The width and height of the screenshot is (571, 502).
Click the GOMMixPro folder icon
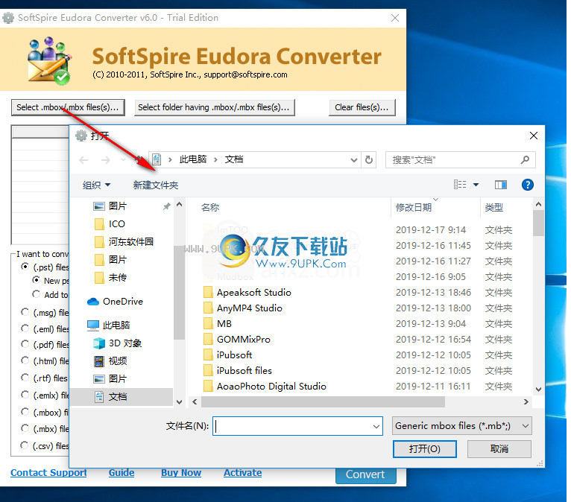208,340
